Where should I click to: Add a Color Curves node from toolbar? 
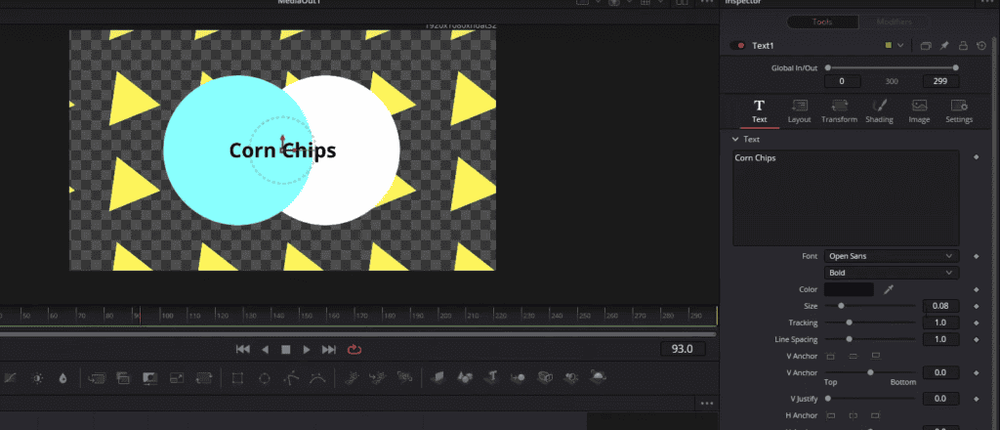tap(10, 378)
